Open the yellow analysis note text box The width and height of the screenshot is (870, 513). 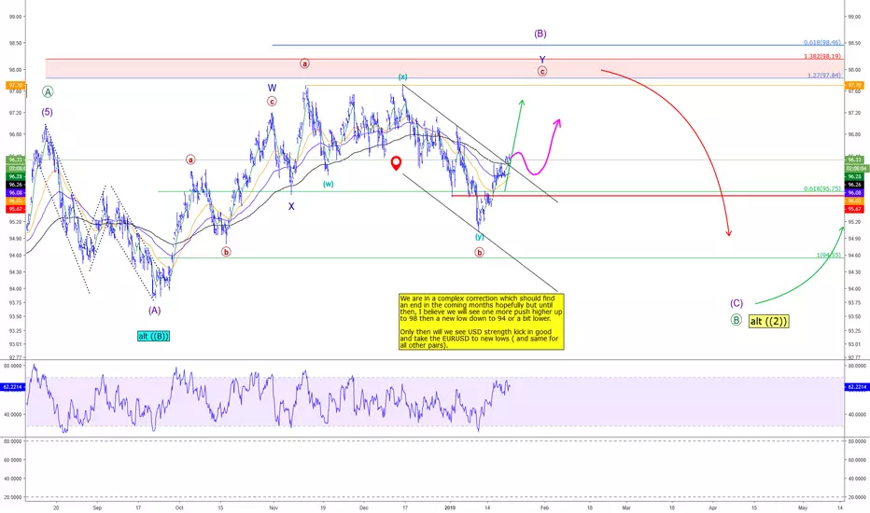tap(481, 322)
